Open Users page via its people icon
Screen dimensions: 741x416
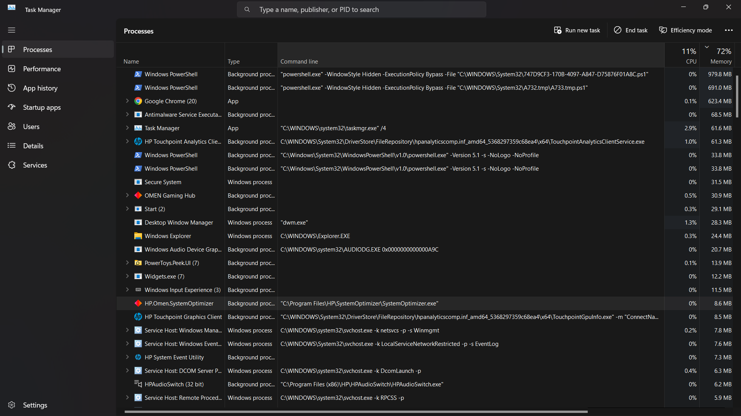click(x=12, y=126)
